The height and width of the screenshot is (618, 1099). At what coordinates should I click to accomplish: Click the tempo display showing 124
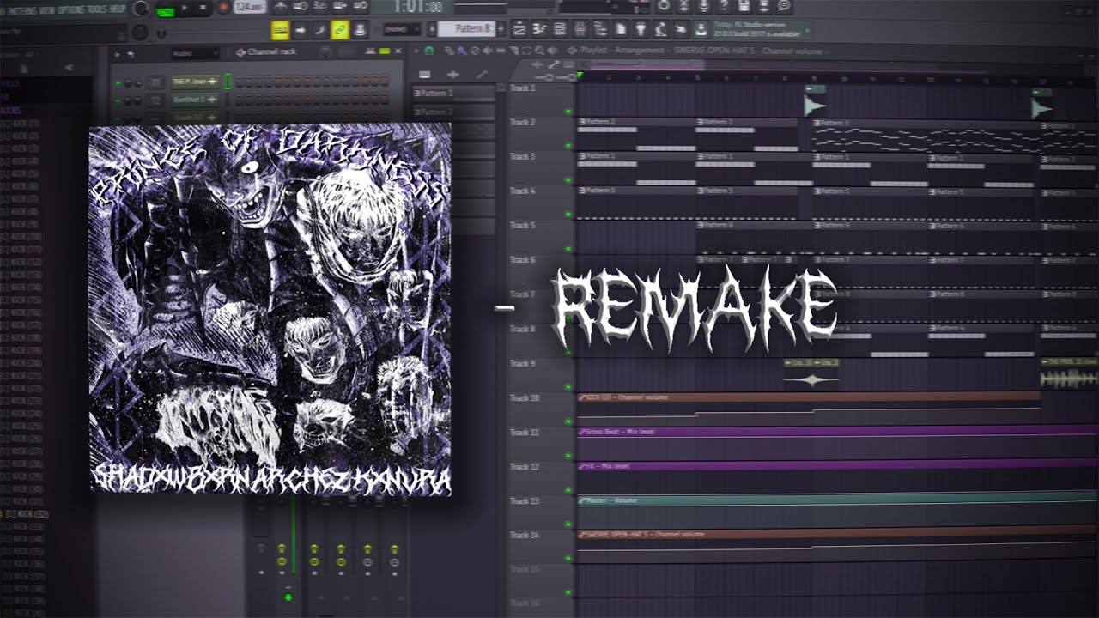pyautogui.click(x=250, y=7)
